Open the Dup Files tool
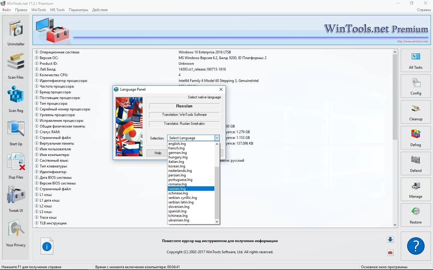 pyautogui.click(x=16, y=165)
